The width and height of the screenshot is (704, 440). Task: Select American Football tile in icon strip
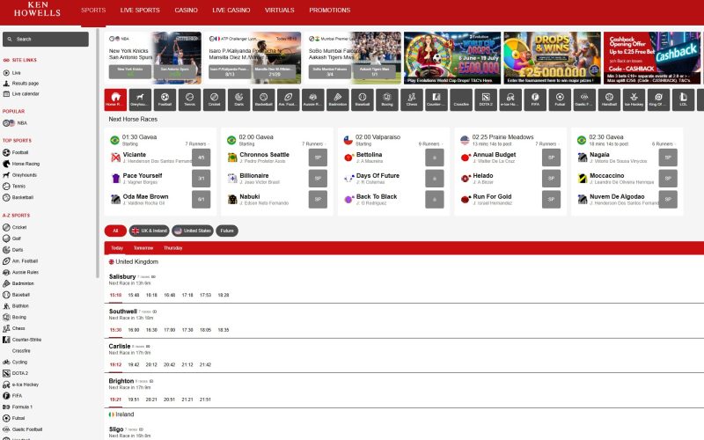(x=289, y=99)
